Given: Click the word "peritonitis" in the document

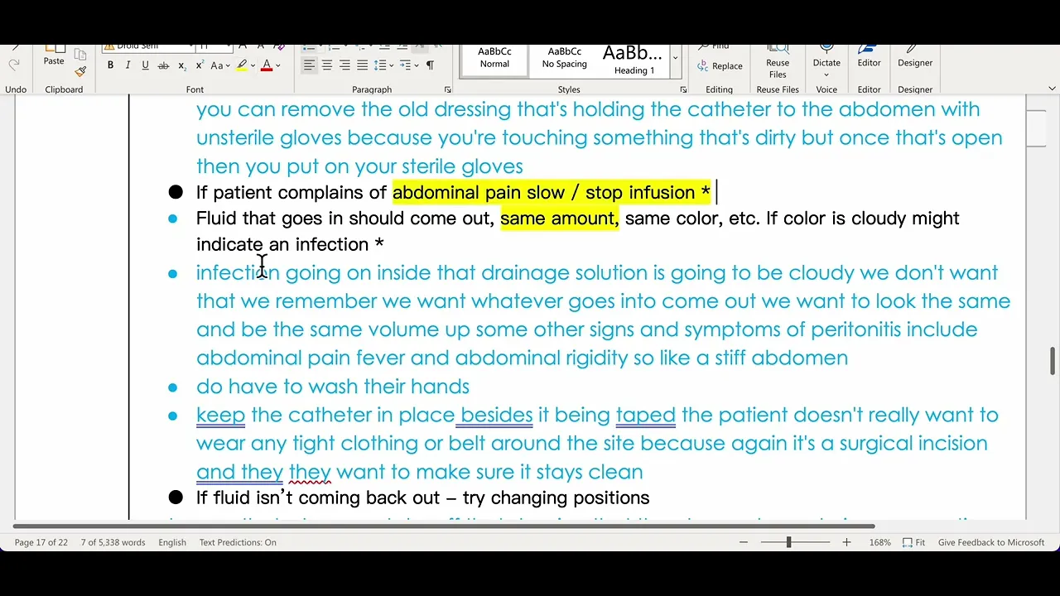Looking at the screenshot, I should [855, 329].
